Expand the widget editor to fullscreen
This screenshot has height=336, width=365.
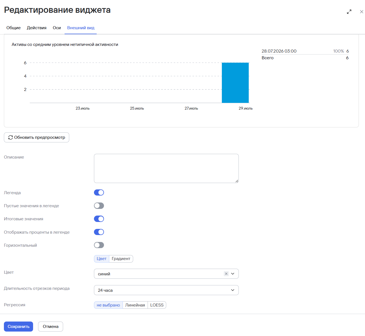[349, 12]
